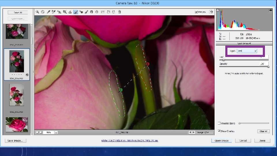The image size is (277, 156).
Task: Select the single pink rose thumbnail in filmstrip
Action: (17, 124)
